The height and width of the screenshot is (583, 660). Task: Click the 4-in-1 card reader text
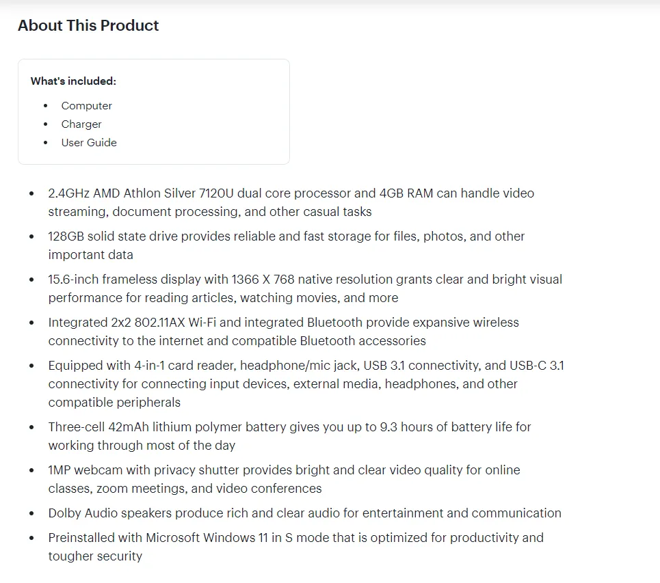[x=185, y=366]
